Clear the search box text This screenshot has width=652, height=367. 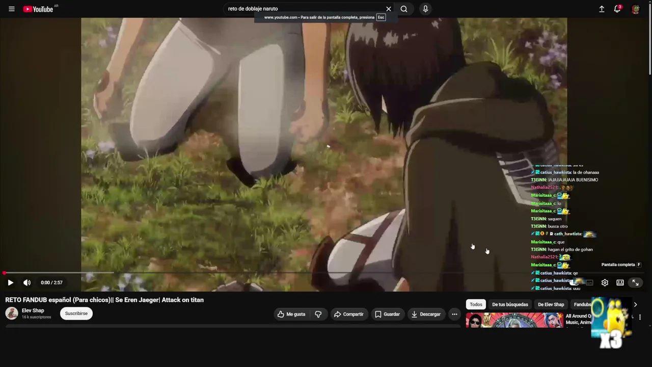click(x=389, y=9)
